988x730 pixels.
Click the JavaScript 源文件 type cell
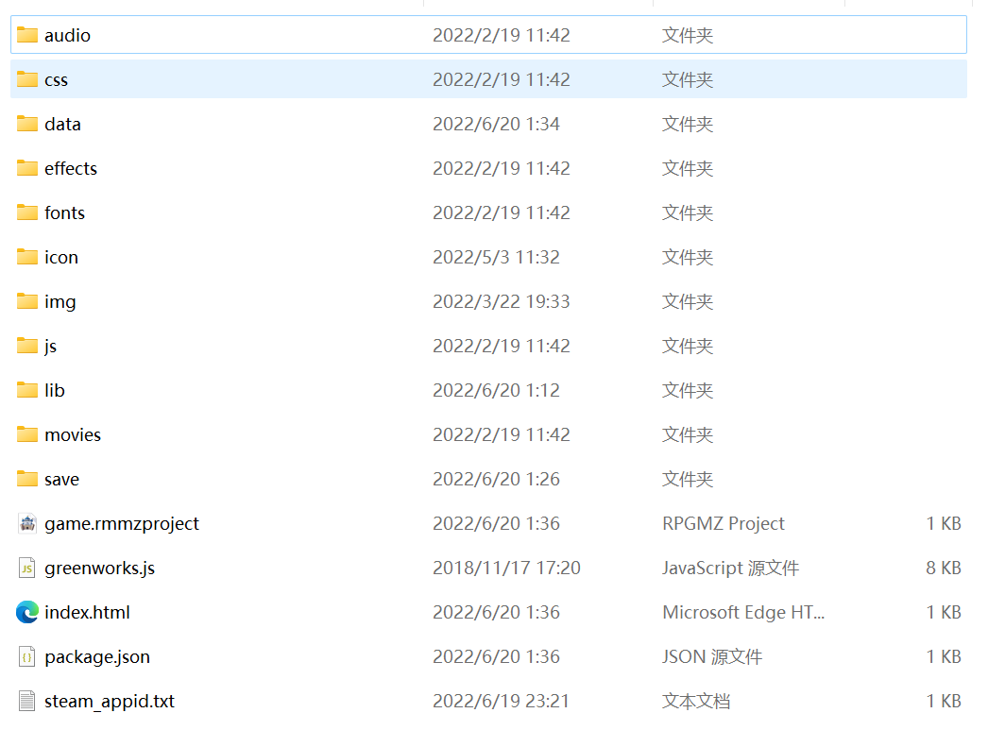point(730,569)
